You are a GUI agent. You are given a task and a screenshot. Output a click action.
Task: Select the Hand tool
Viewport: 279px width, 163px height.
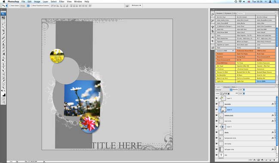[x=3, y=84]
